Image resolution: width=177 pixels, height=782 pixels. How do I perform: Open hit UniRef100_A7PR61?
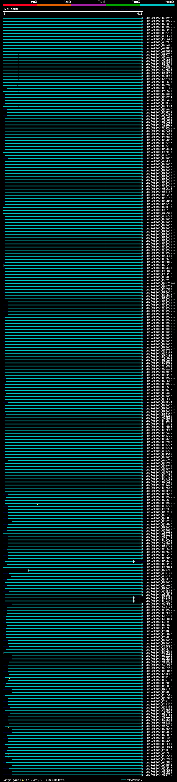click(159, 30)
